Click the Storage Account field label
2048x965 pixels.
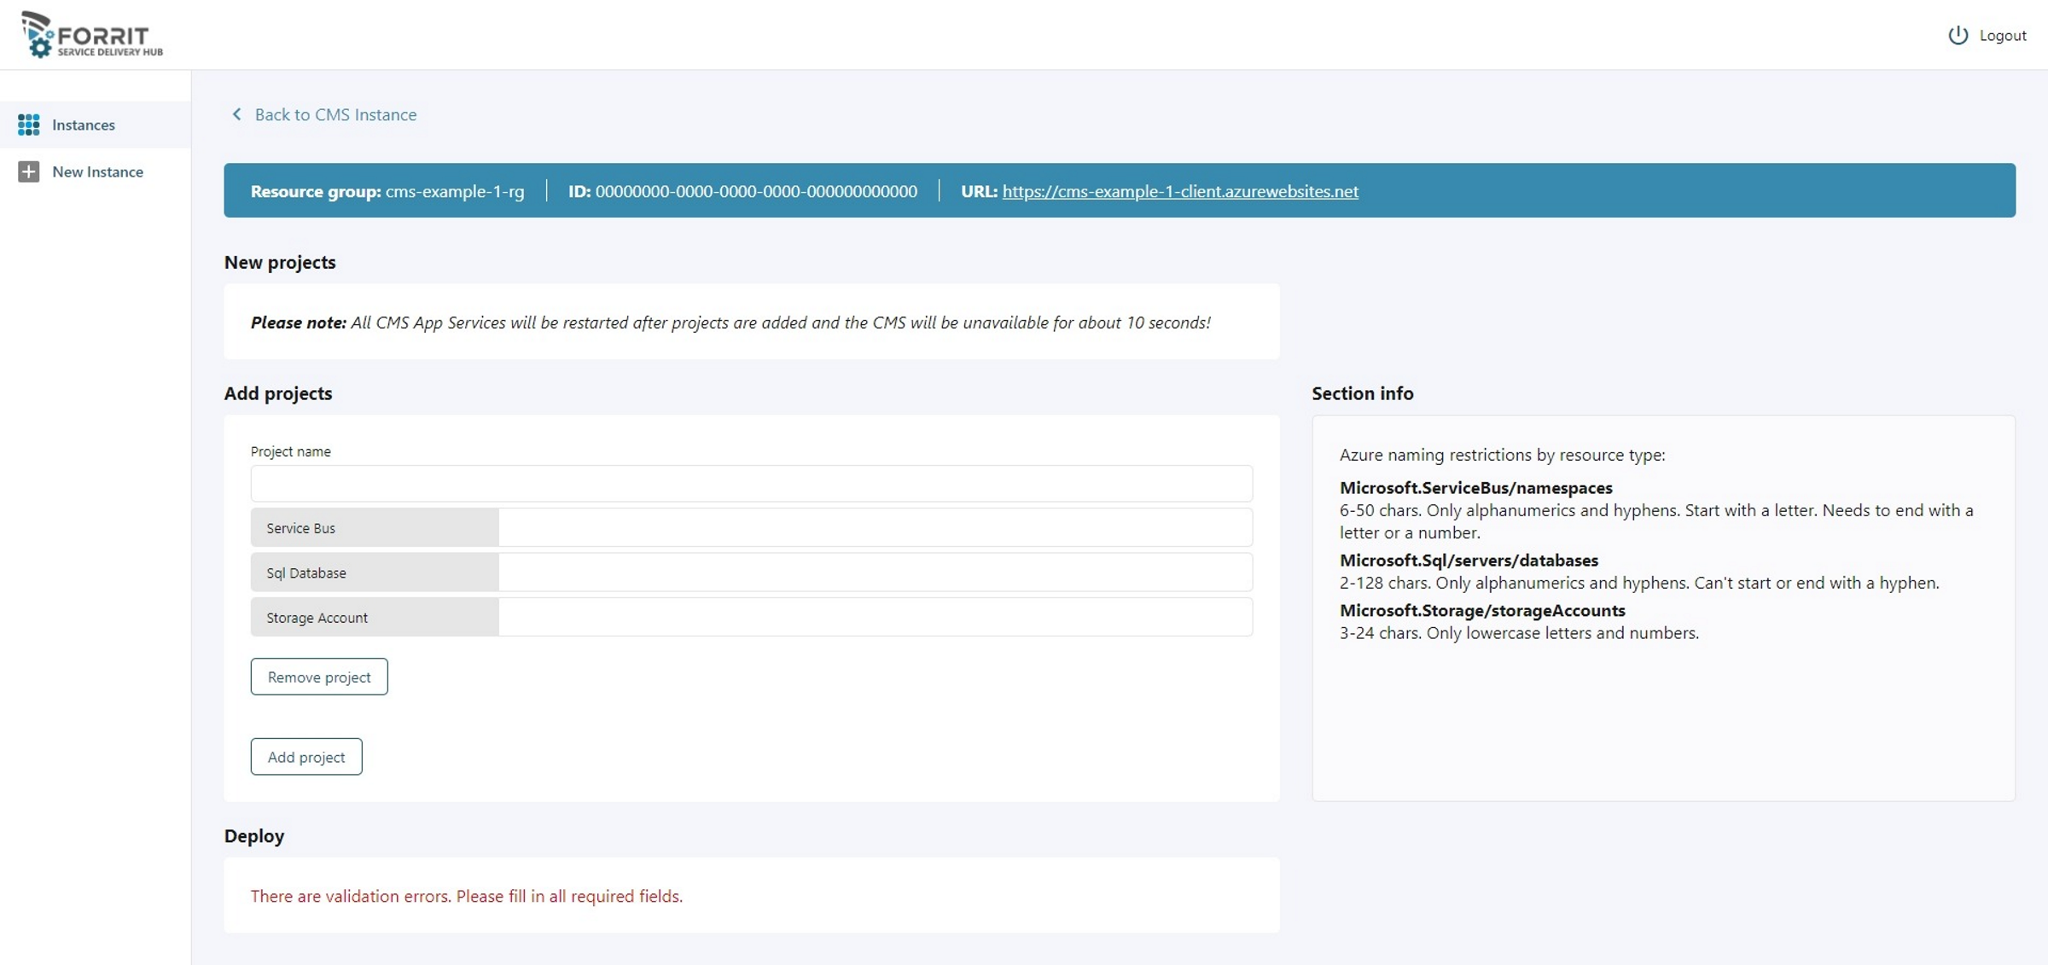(x=317, y=617)
